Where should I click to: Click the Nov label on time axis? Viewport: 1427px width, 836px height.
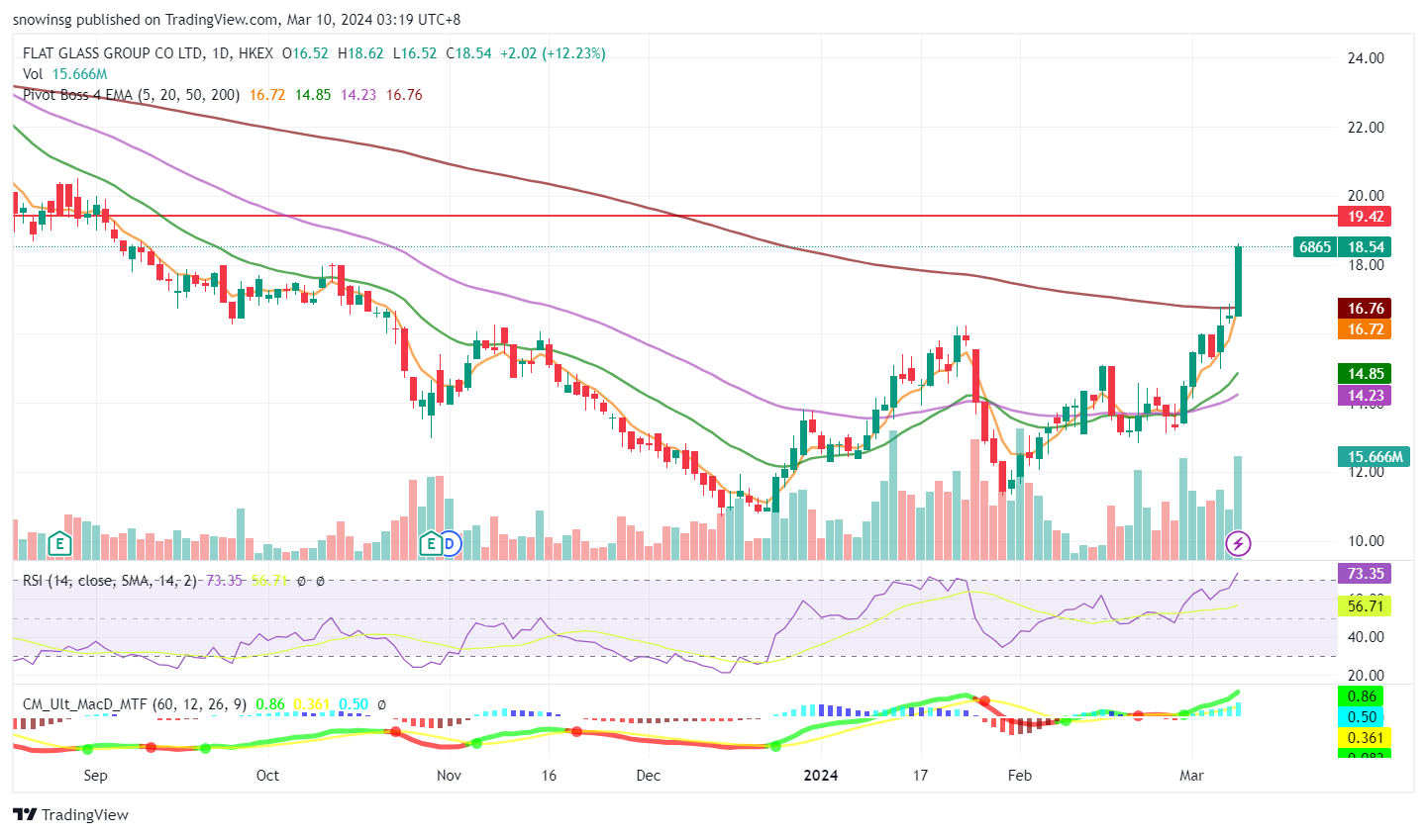pyautogui.click(x=449, y=776)
